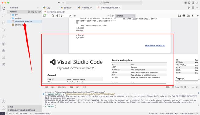The height and width of the screenshot is (115, 200).
Task: Open editor more actions menu
Action: [x=197, y=8]
